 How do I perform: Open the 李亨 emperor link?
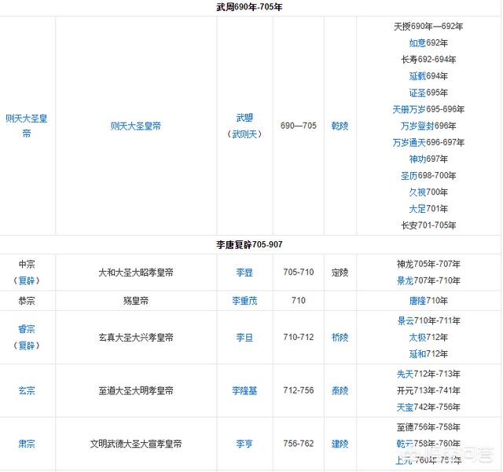[244, 444]
